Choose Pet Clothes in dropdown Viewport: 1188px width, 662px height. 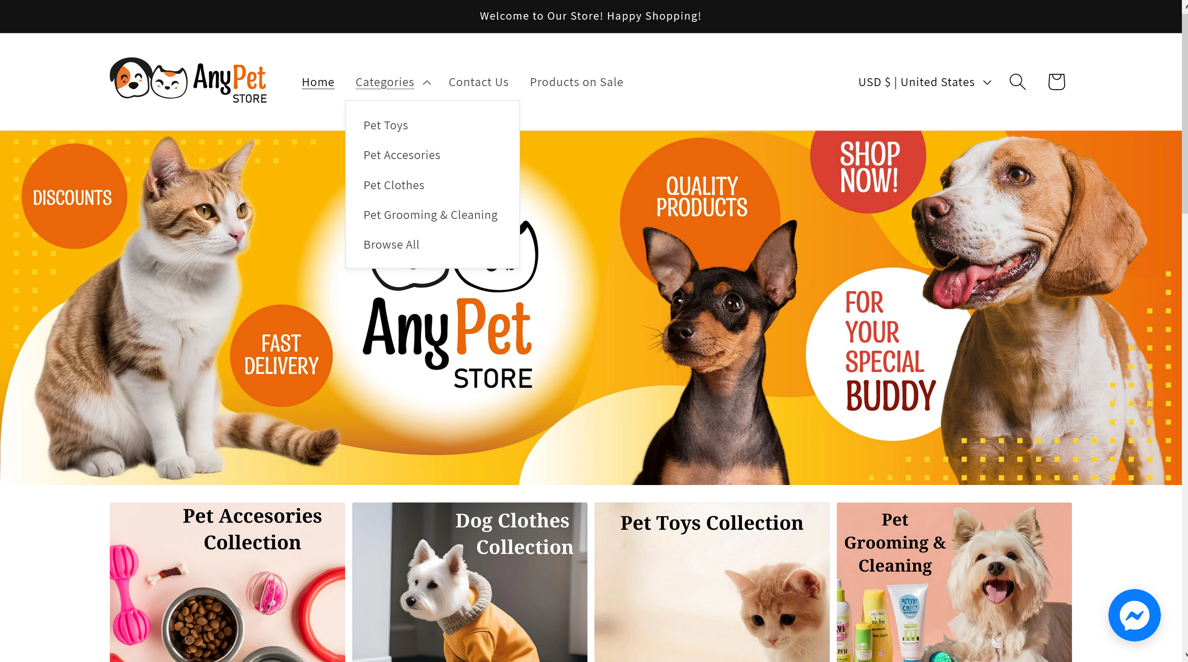[393, 185]
